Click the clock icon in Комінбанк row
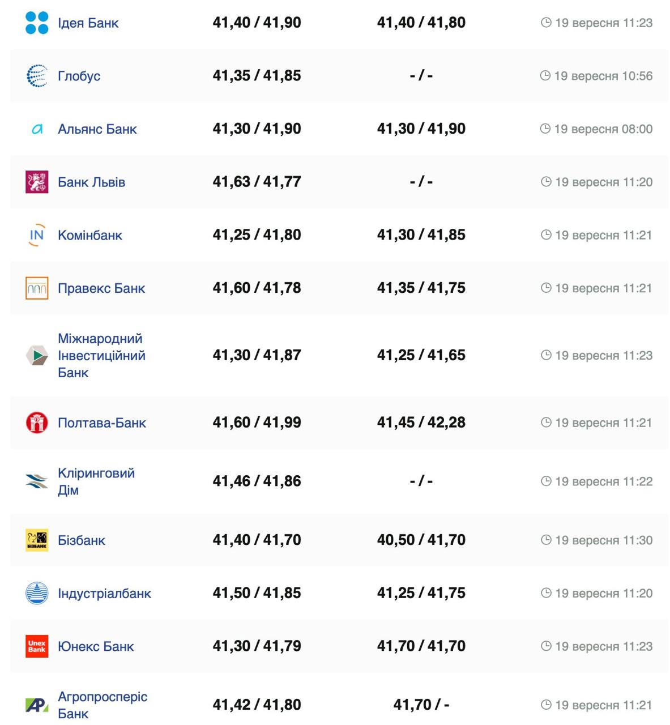670x725 pixels. click(546, 234)
